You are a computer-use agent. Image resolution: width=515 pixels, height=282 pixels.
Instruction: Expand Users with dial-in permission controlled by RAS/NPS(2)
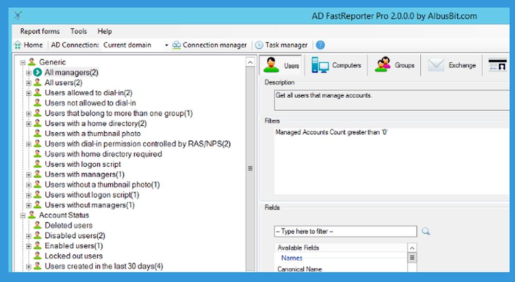click(28, 144)
